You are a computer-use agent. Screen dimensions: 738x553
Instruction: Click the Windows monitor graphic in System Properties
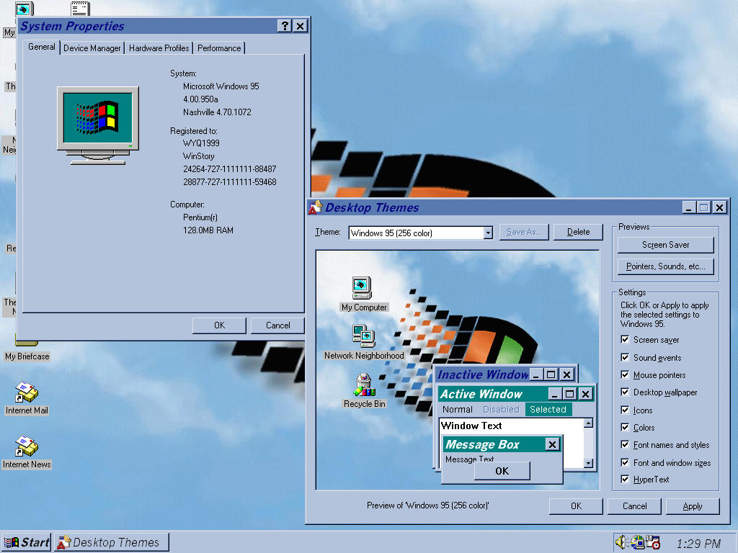pyautogui.click(x=98, y=125)
